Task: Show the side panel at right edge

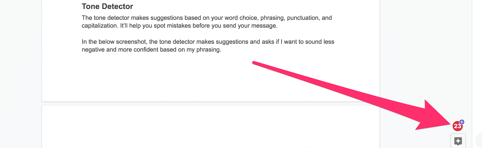Action: (479, 140)
